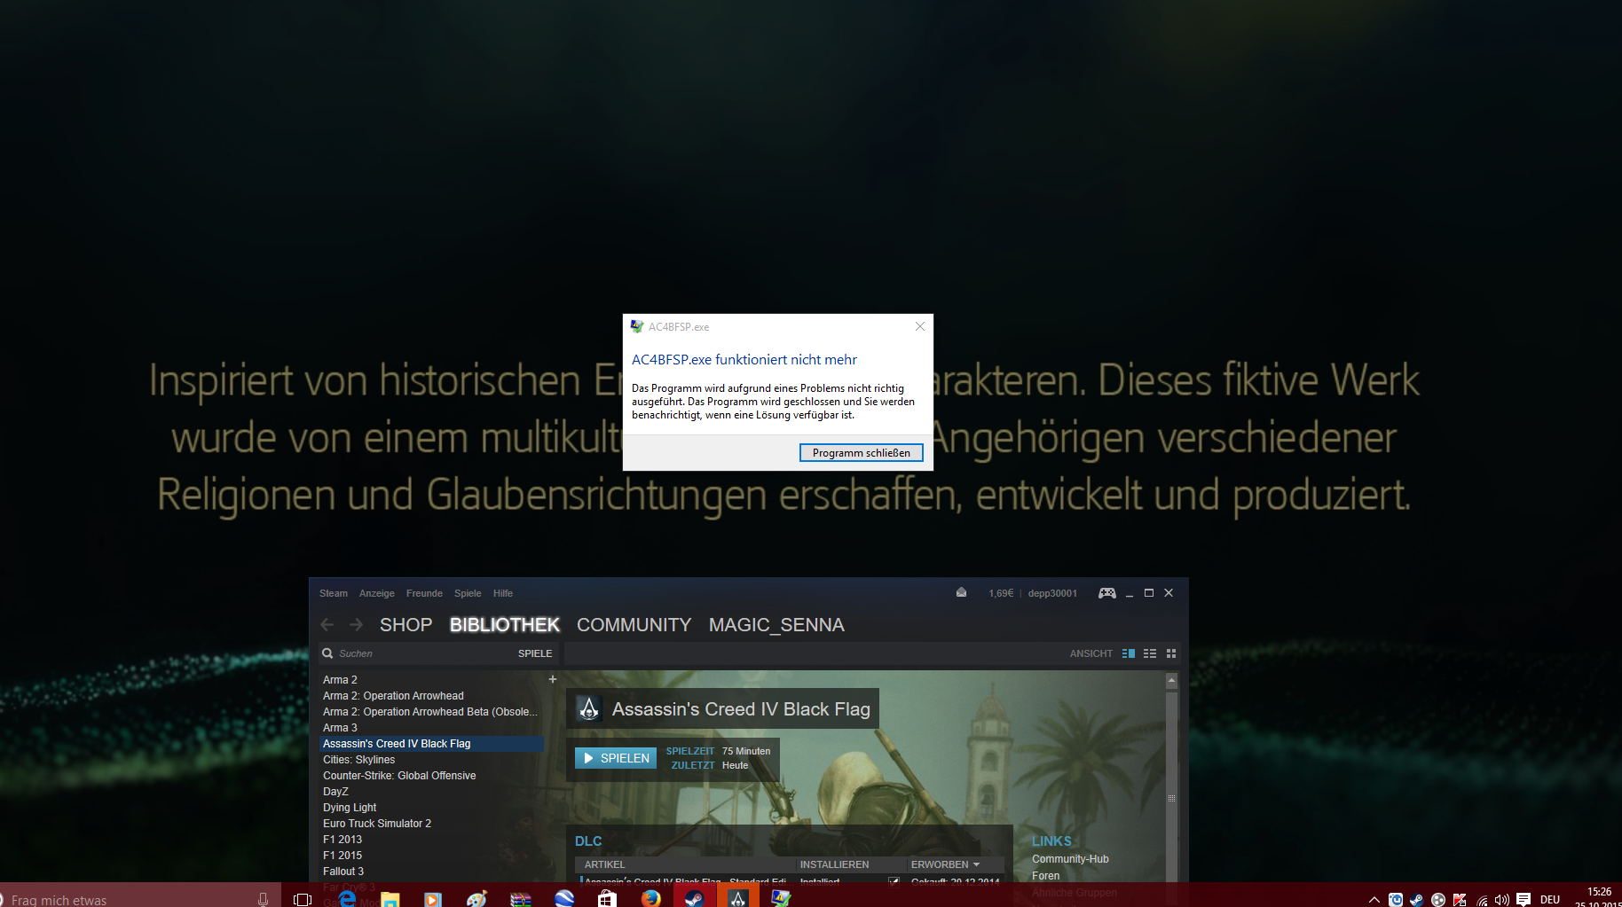The width and height of the screenshot is (1622, 907).
Task: Open the Spiele menu in Steam
Action: pyautogui.click(x=468, y=593)
